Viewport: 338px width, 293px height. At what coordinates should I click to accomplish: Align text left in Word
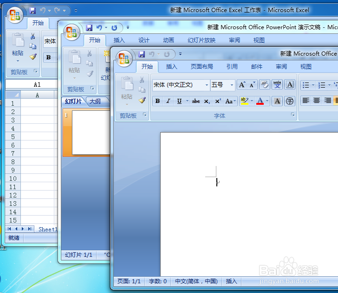tap(306, 101)
